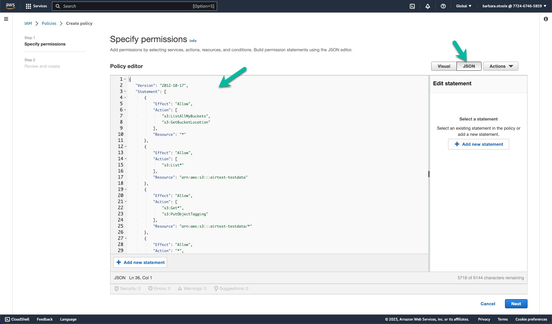Click Add new statement in Edit statement panel
552x324 pixels.
click(x=478, y=144)
